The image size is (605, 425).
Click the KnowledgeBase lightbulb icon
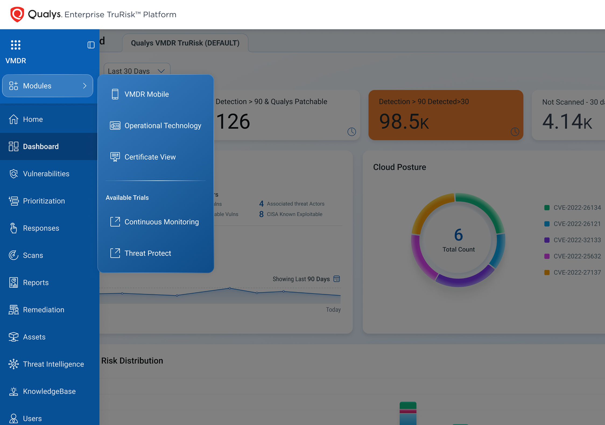point(13,391)
